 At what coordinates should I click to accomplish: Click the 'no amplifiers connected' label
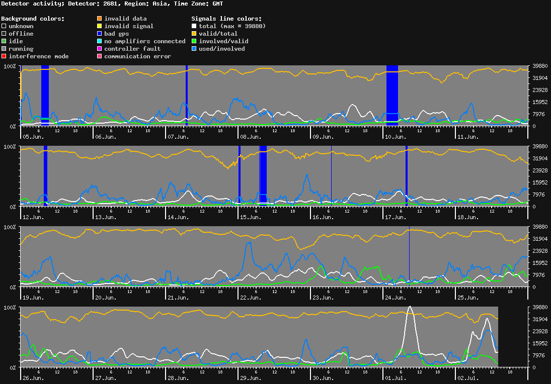145,41
